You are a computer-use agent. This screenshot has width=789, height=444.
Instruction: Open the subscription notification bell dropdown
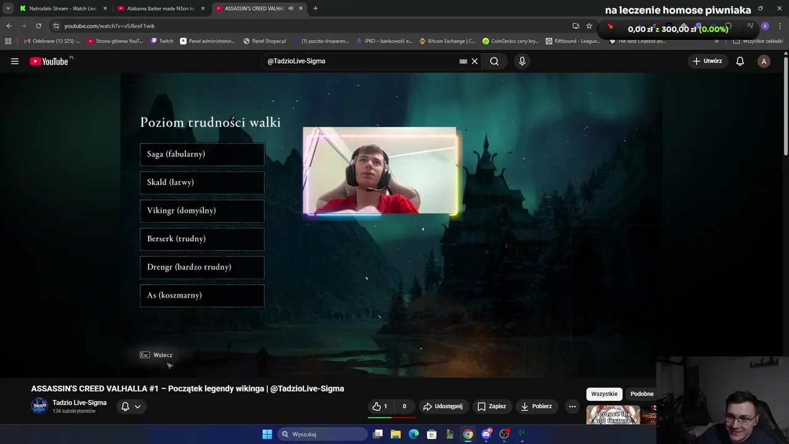coord(131,406)
